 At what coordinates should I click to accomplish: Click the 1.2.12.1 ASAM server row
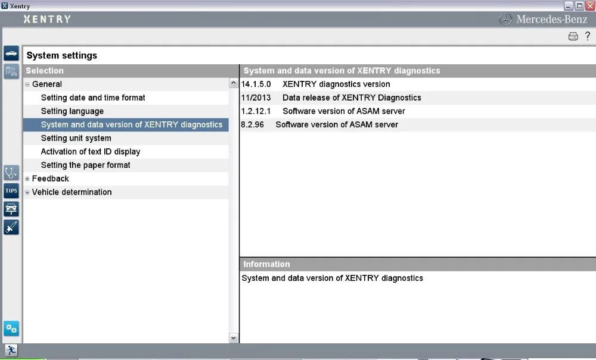pos(418,111)
